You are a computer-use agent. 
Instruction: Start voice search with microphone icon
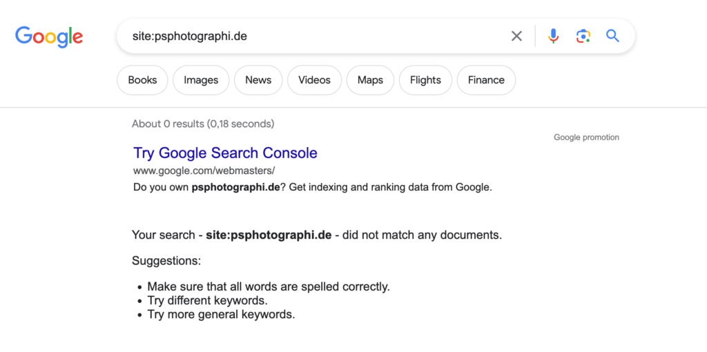coord(553,36)
